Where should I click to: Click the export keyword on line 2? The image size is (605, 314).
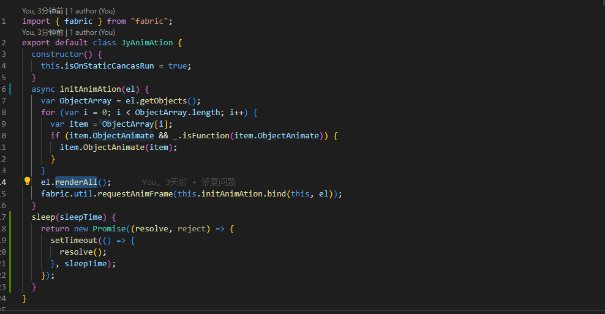(x=36, y=43)
